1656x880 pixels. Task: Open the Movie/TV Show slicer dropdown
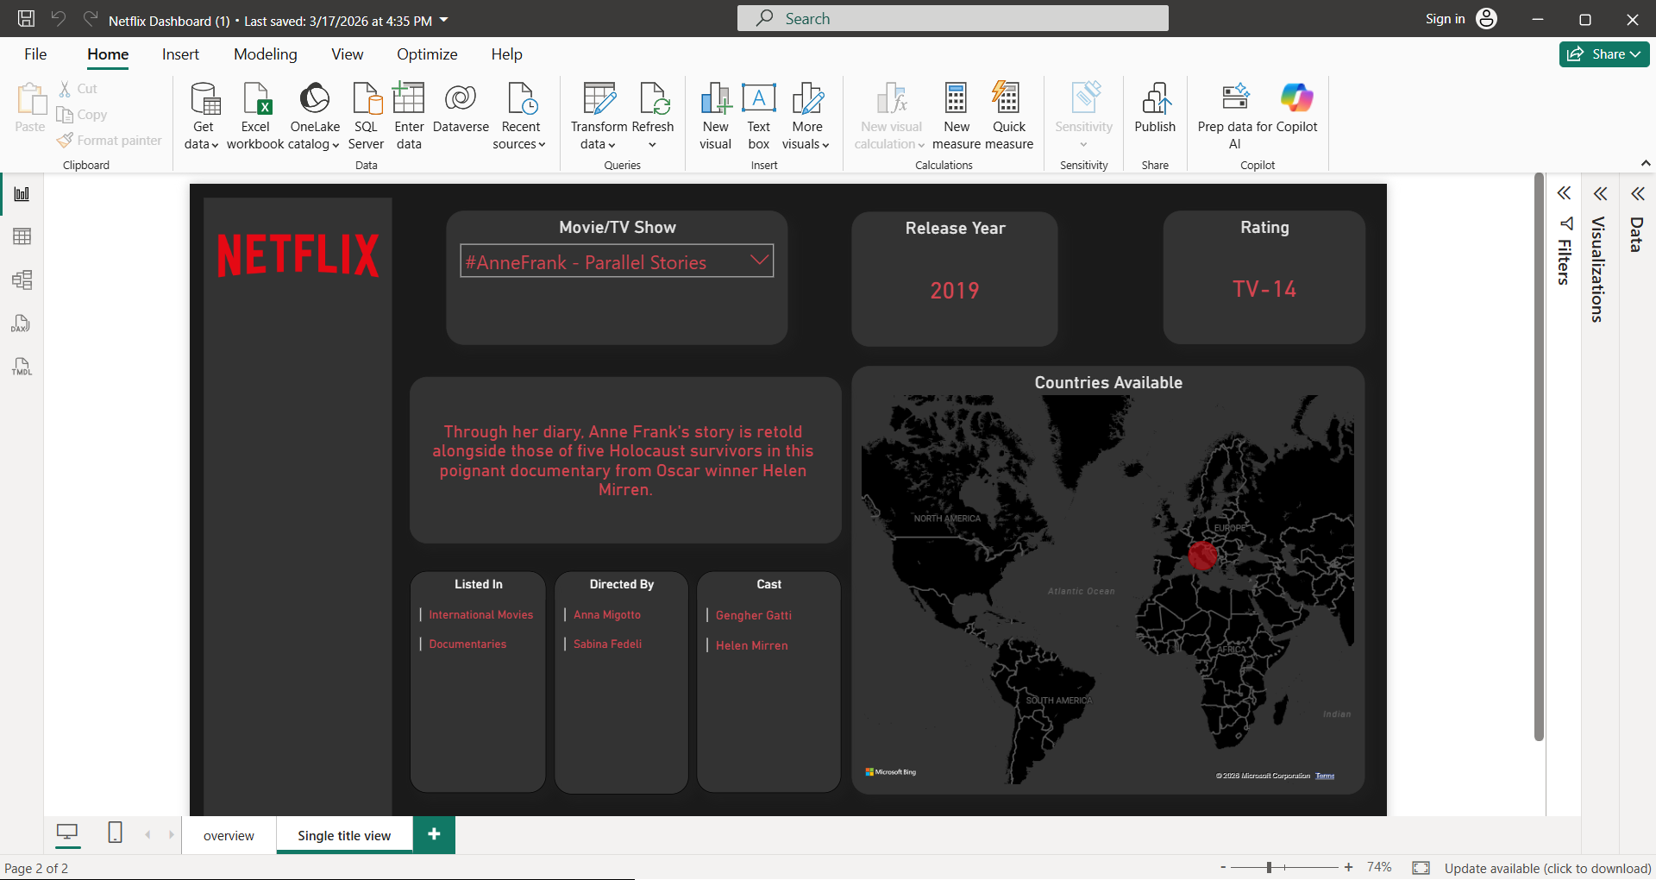tap(758, 260)
